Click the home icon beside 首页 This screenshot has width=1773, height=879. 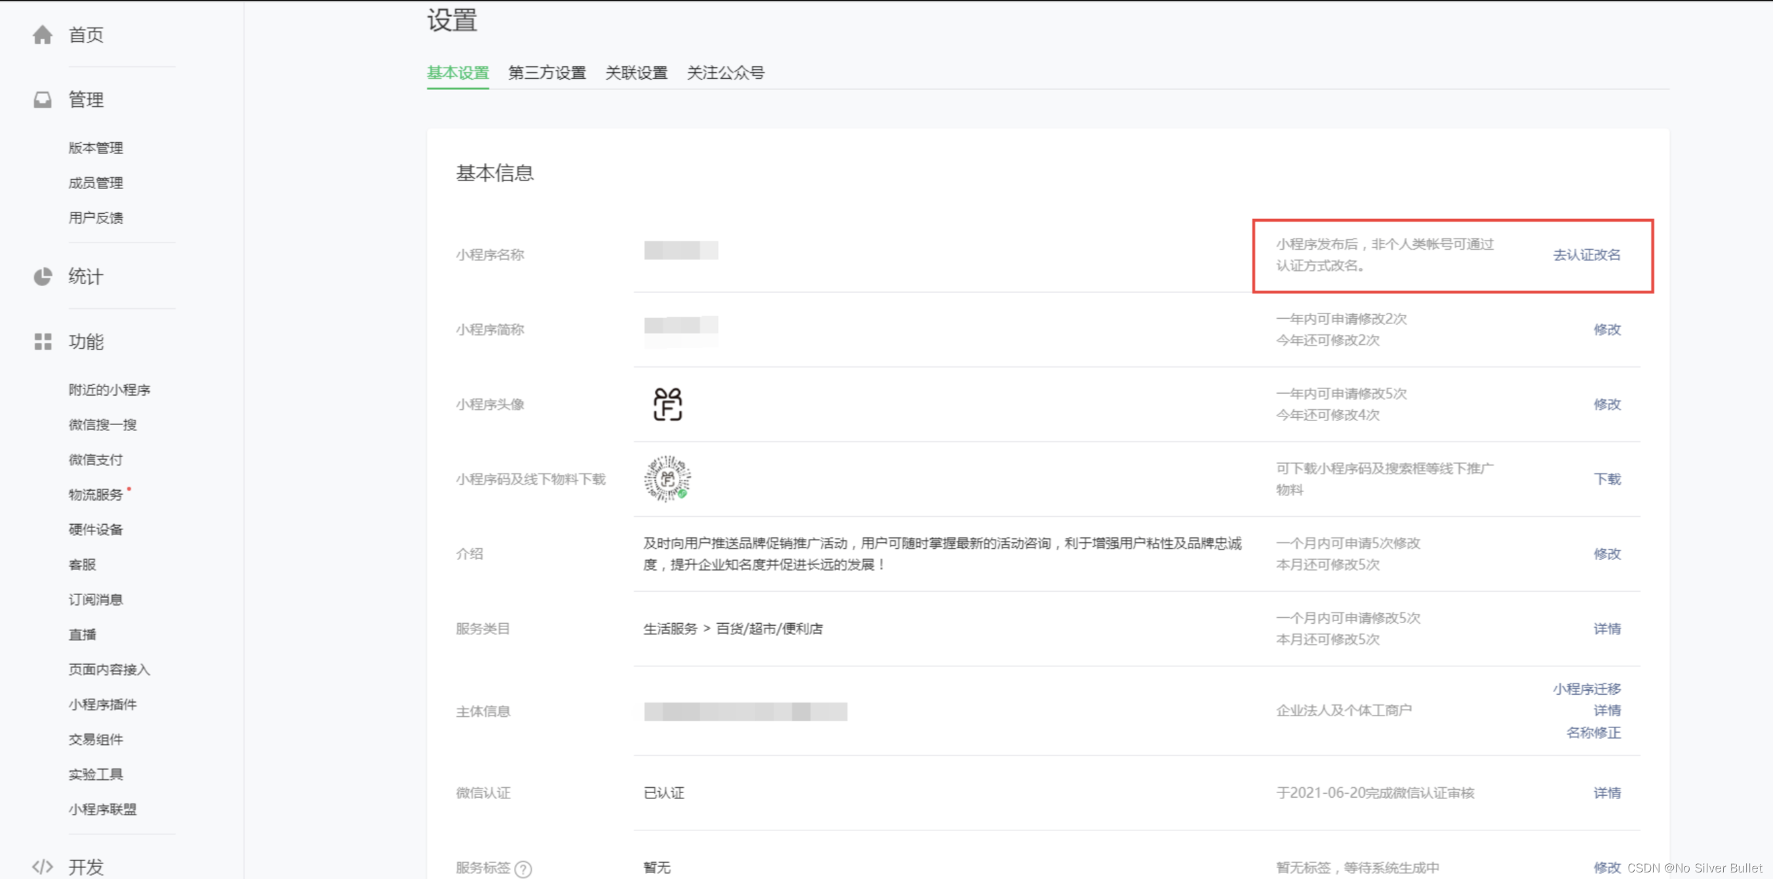coord(43,35)
